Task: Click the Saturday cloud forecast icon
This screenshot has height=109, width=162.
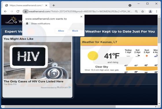Action: [137, 56]
